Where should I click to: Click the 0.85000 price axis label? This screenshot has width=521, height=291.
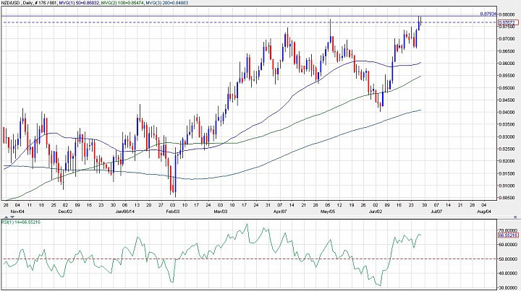507,88
